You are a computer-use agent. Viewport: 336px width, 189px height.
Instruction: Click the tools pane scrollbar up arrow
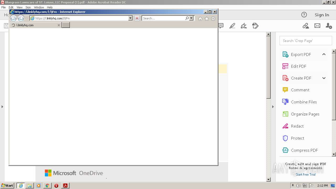[334, 51]
